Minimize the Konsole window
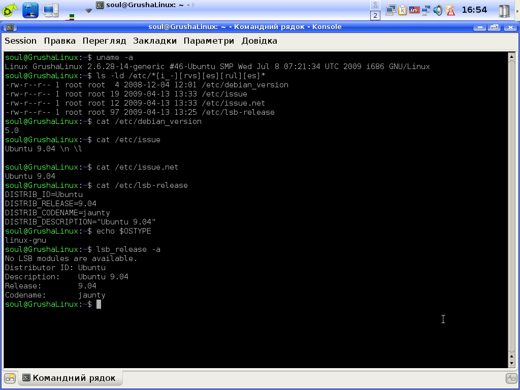520x390 pixels. click(x=479, y=27)
